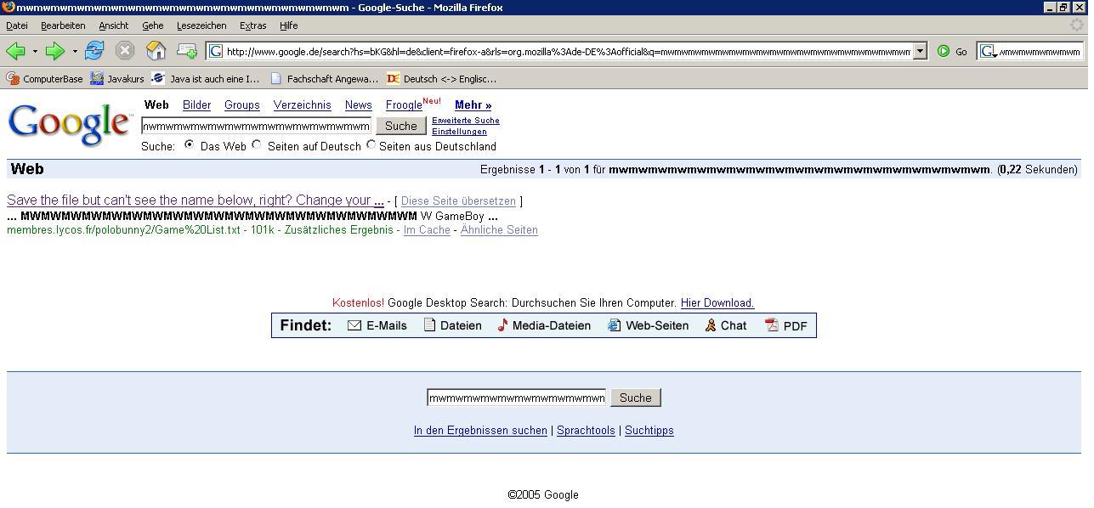Open the Lesezeichen menu

tap(201, 25)
